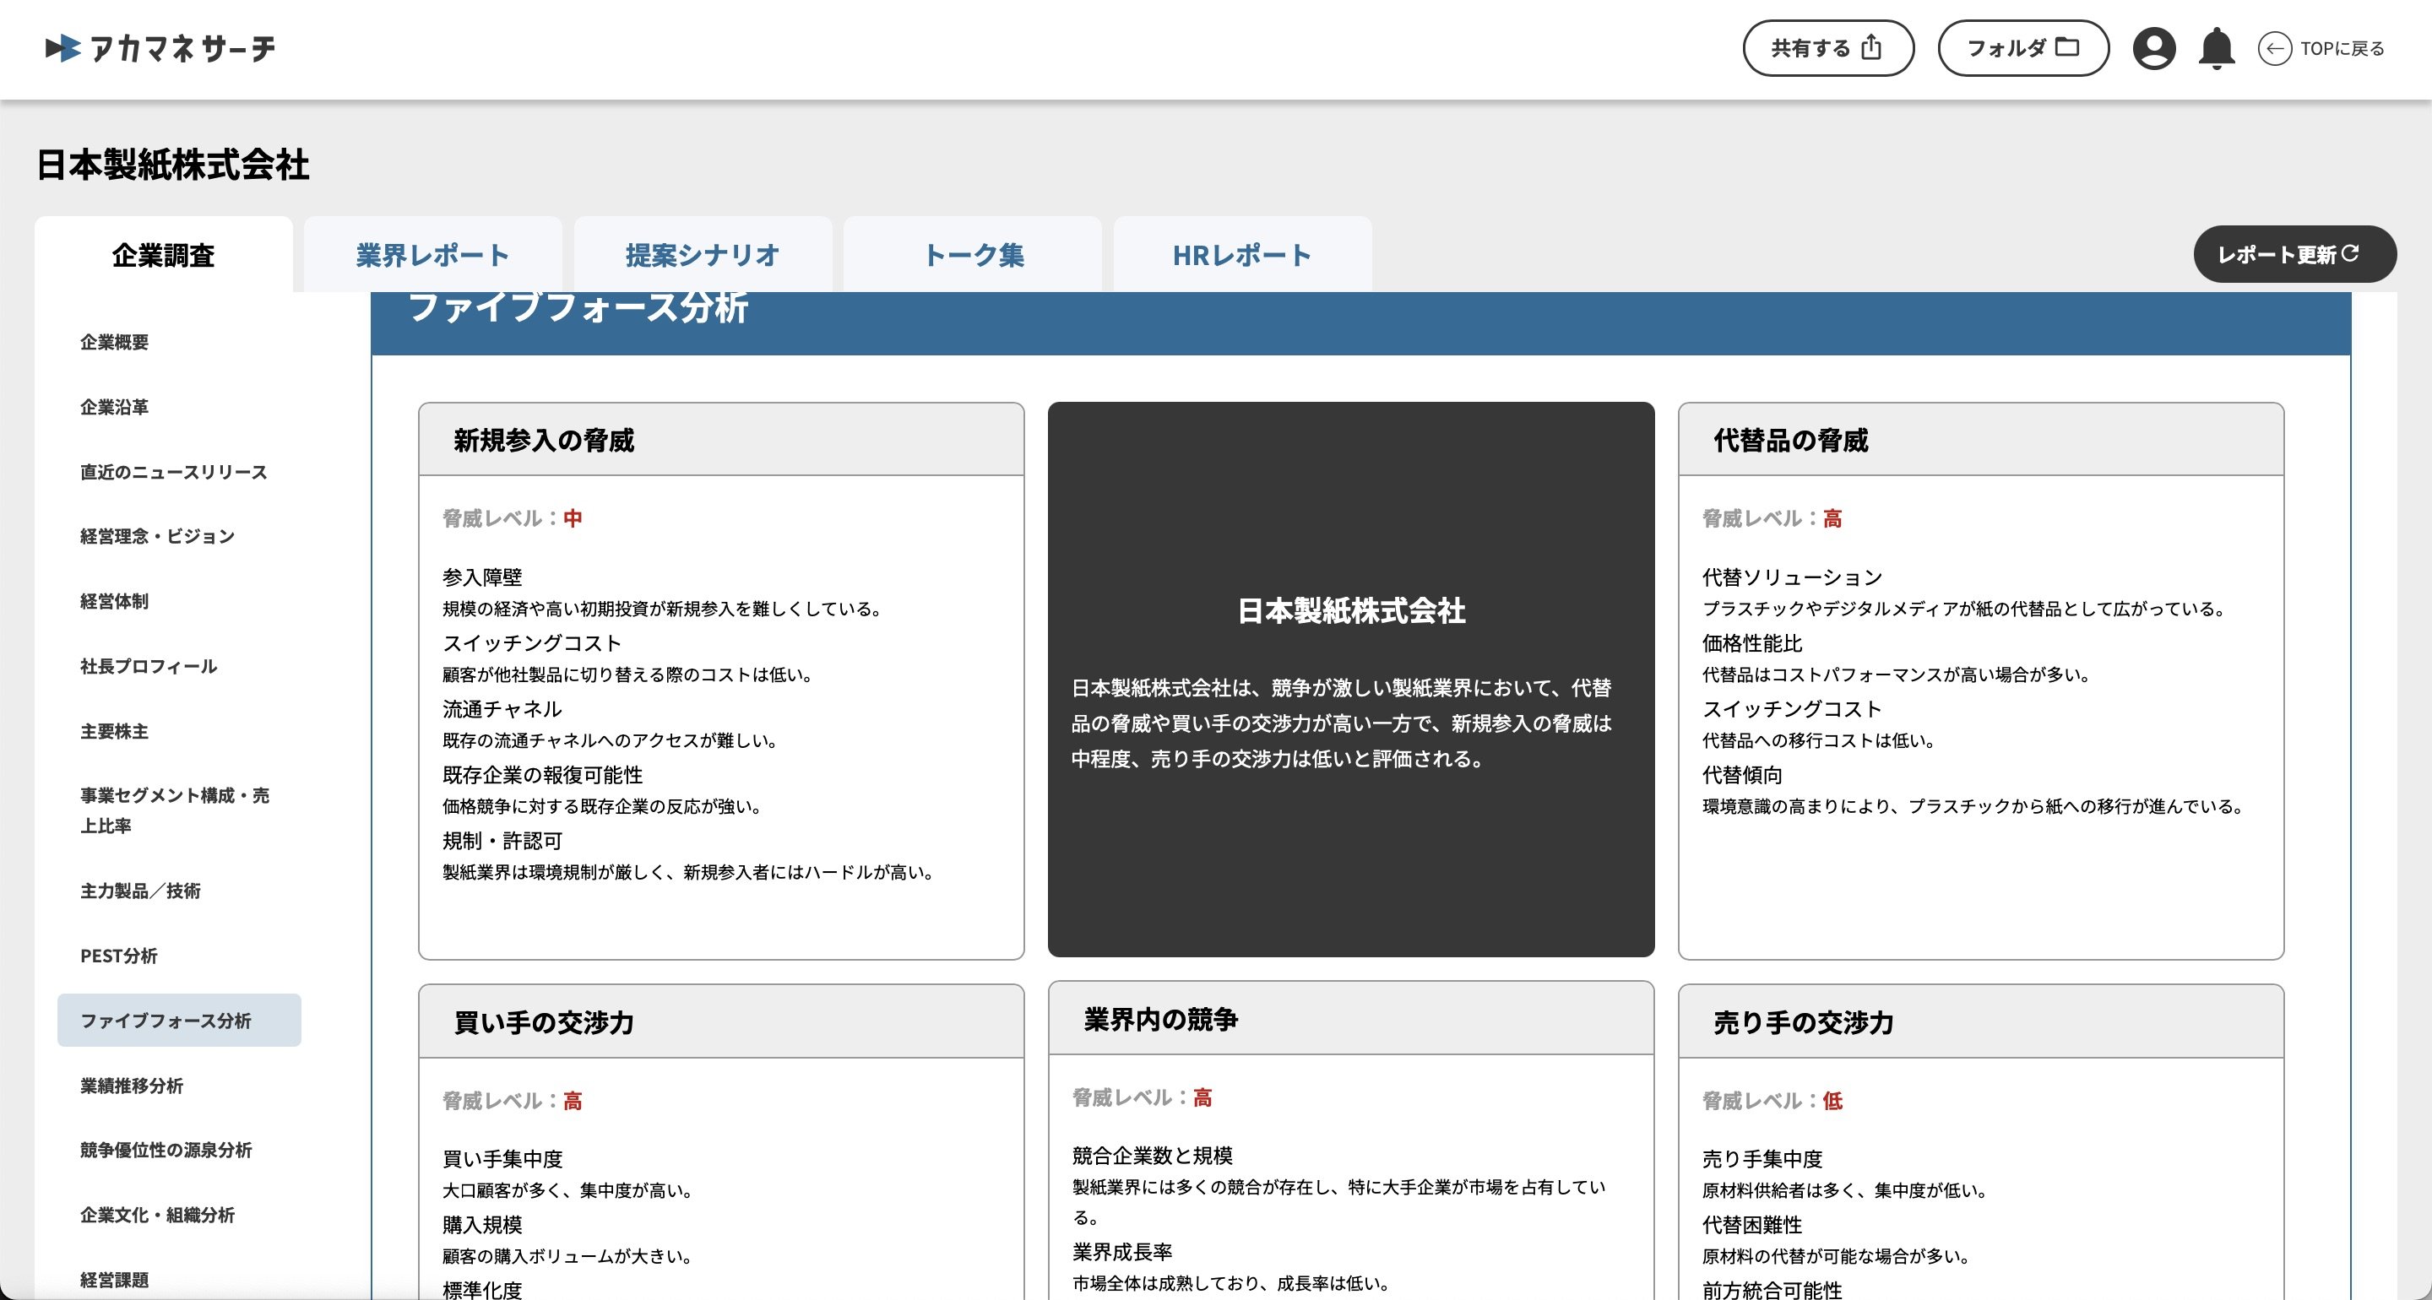Click the 日本製紙株式会社 page heading

click(173, 165)
